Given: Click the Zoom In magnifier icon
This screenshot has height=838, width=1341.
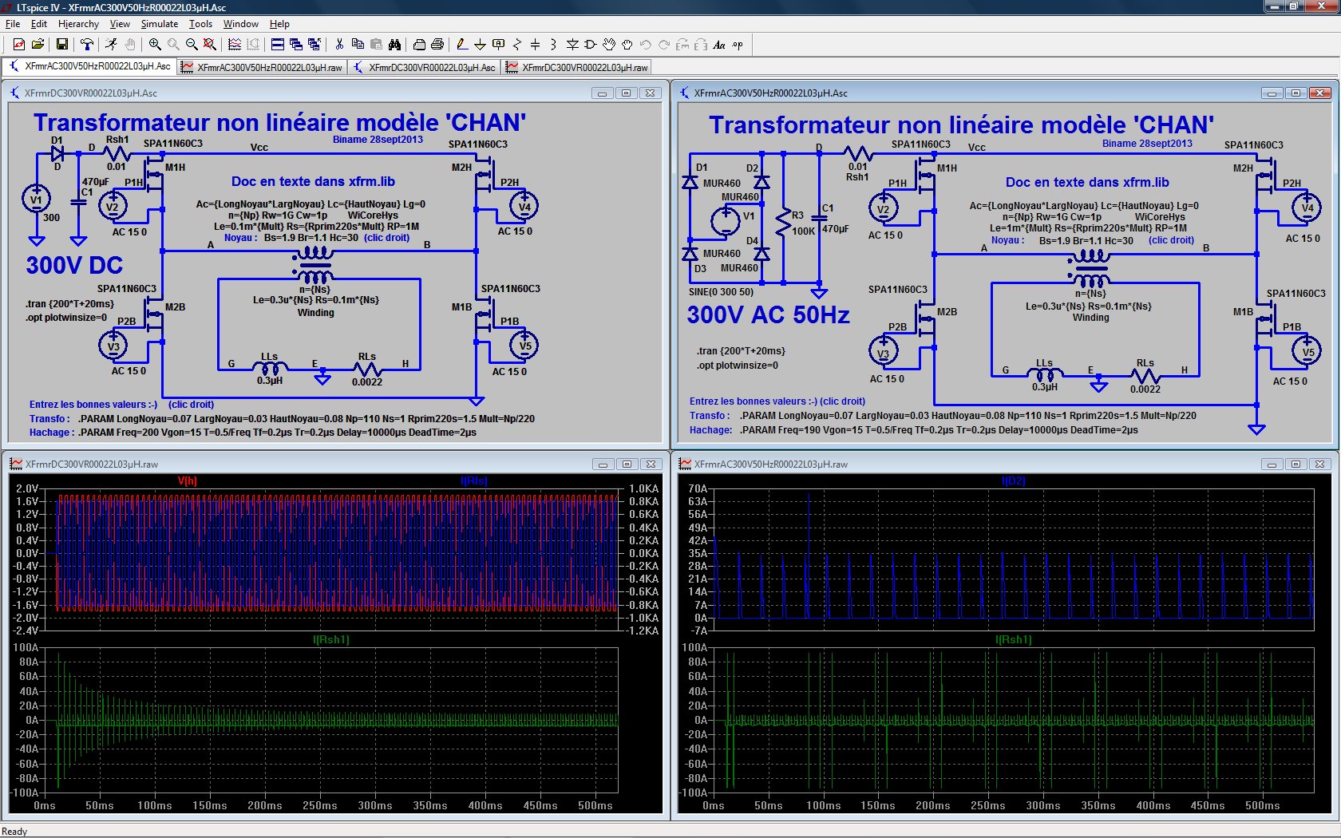Looking at the screenshot, I should click(x=155, y=45).
